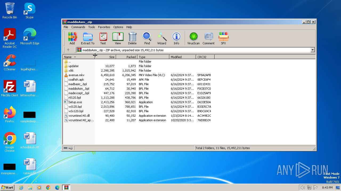Open Firefox desktop shortcut
The width and height of the screenshot is (341, 191).
(10, 114)
